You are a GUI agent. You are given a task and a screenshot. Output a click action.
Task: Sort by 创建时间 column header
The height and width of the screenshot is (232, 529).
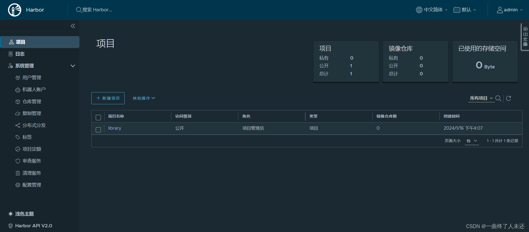pos(451,116)
